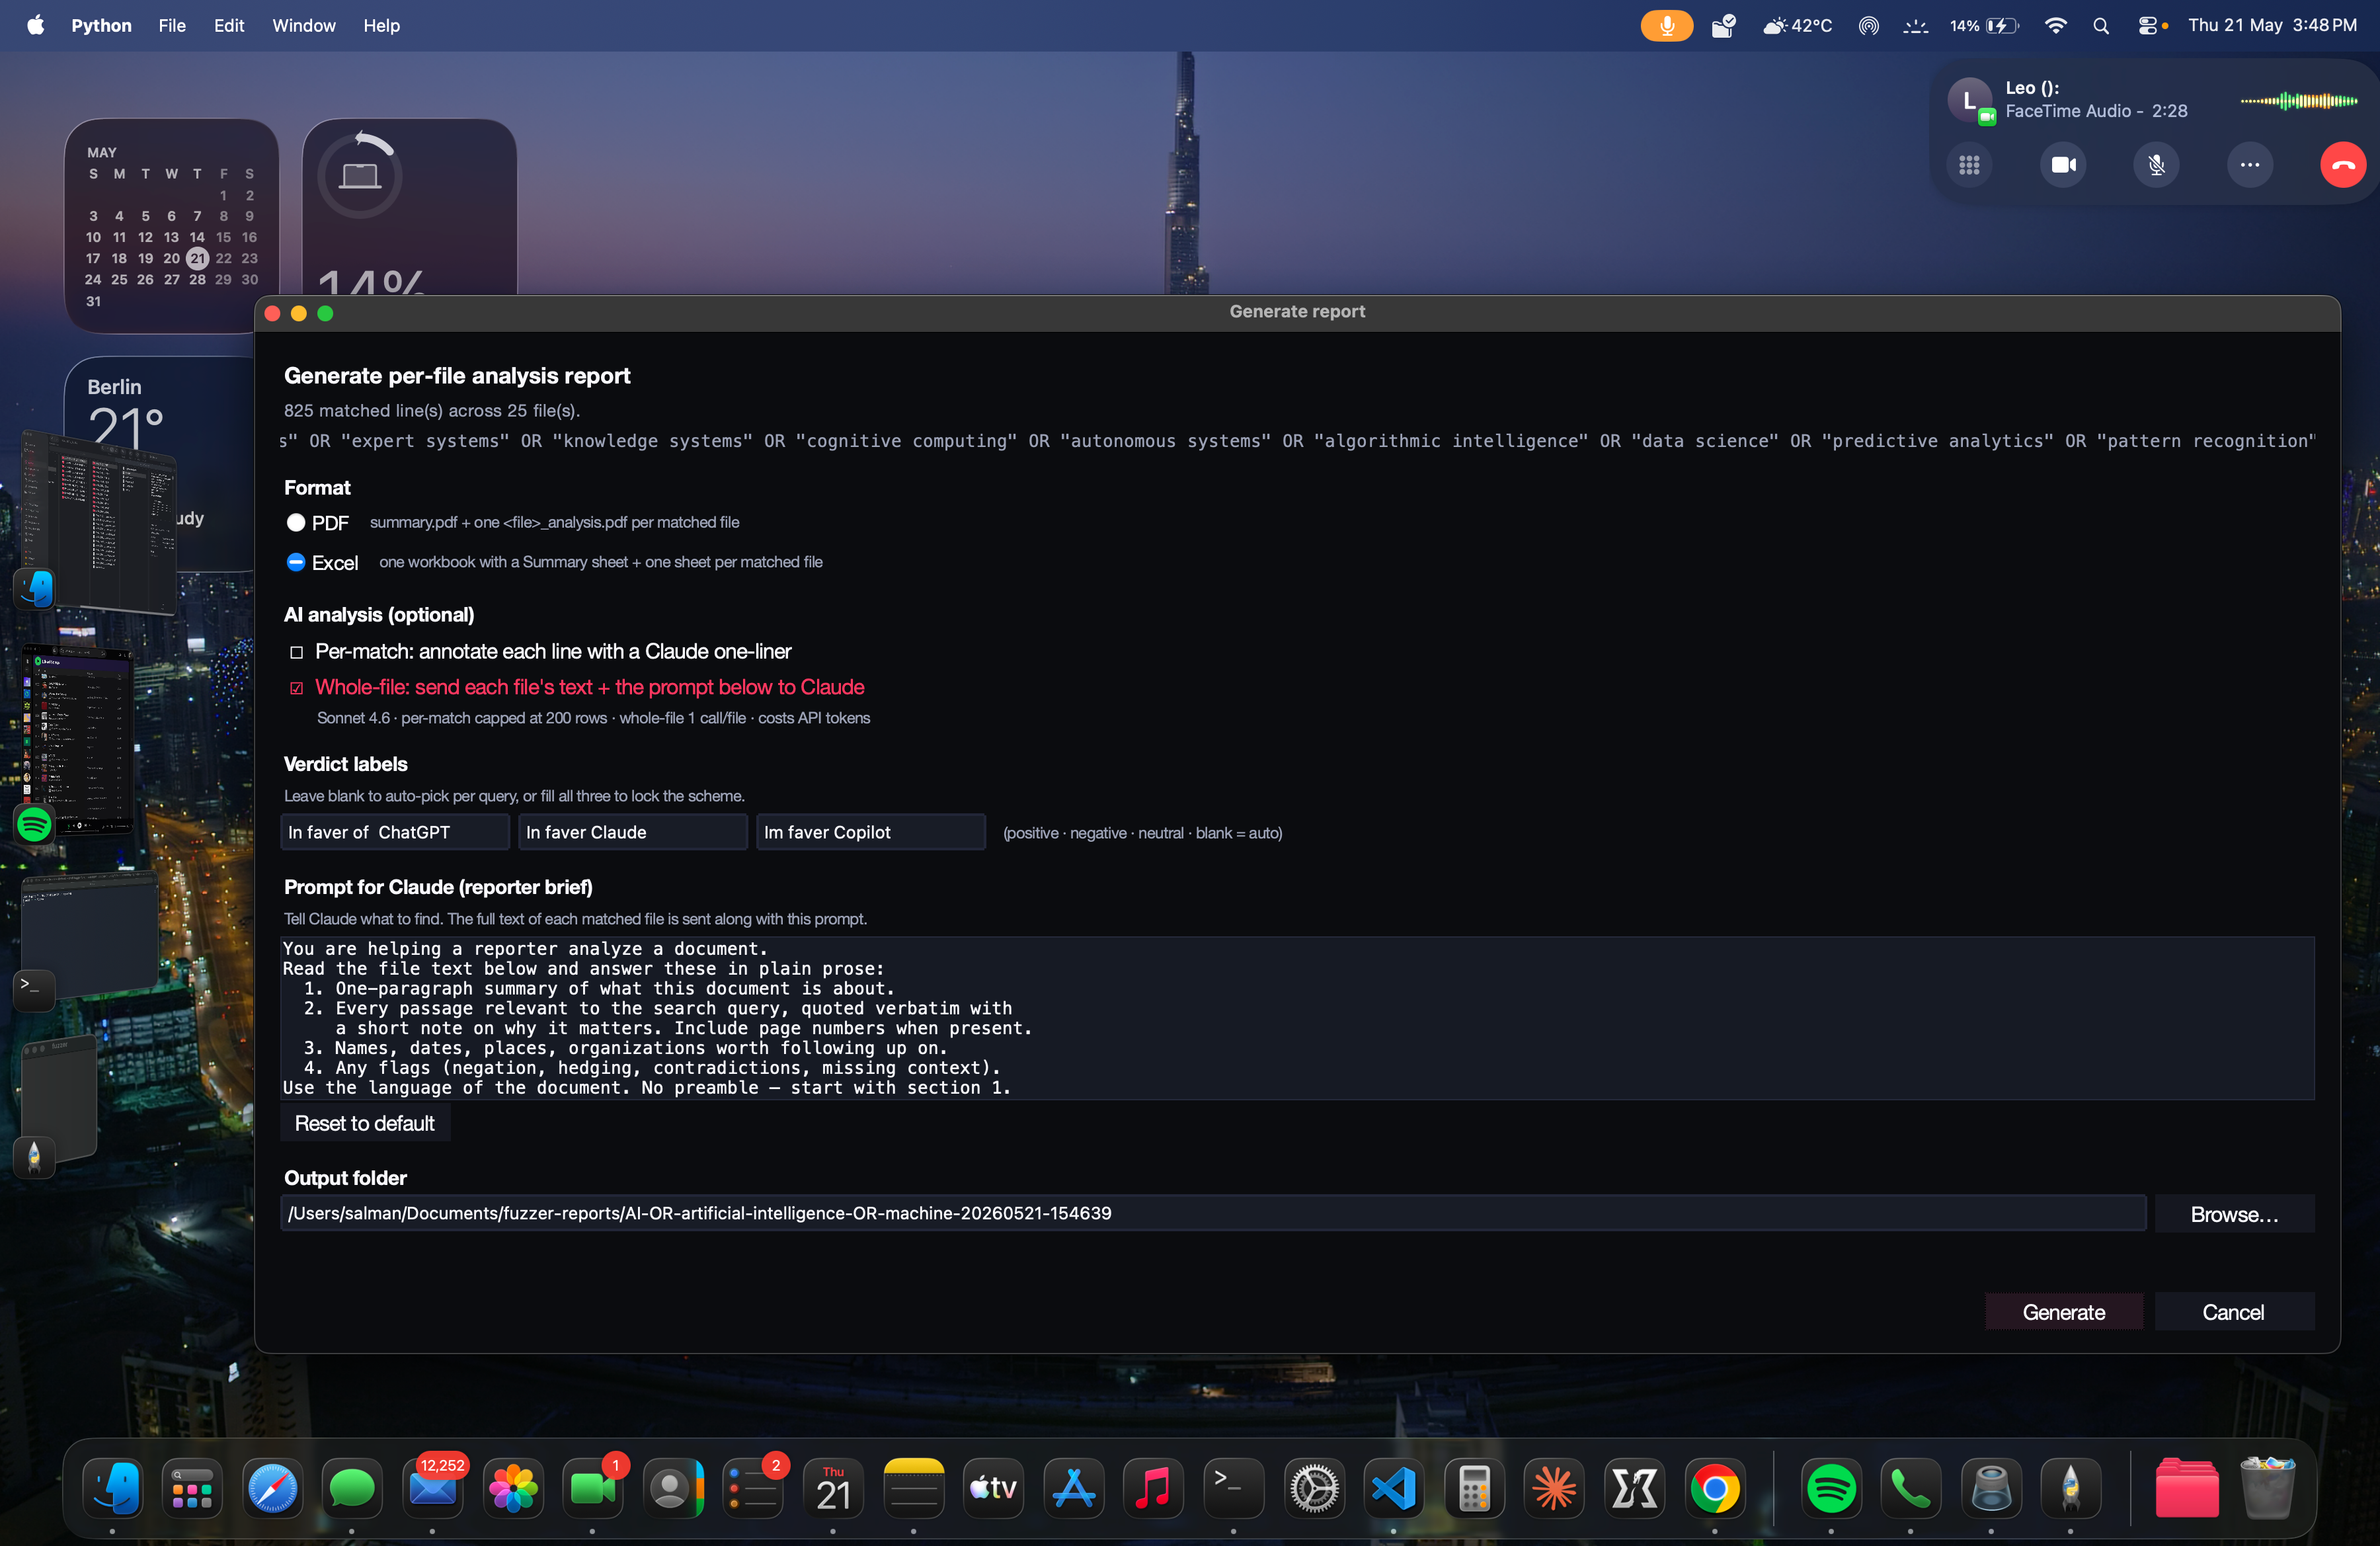Edit the 'In faver of ChatGPT' label field
Screen dimensions: 2380x1546
pos(395,832)
